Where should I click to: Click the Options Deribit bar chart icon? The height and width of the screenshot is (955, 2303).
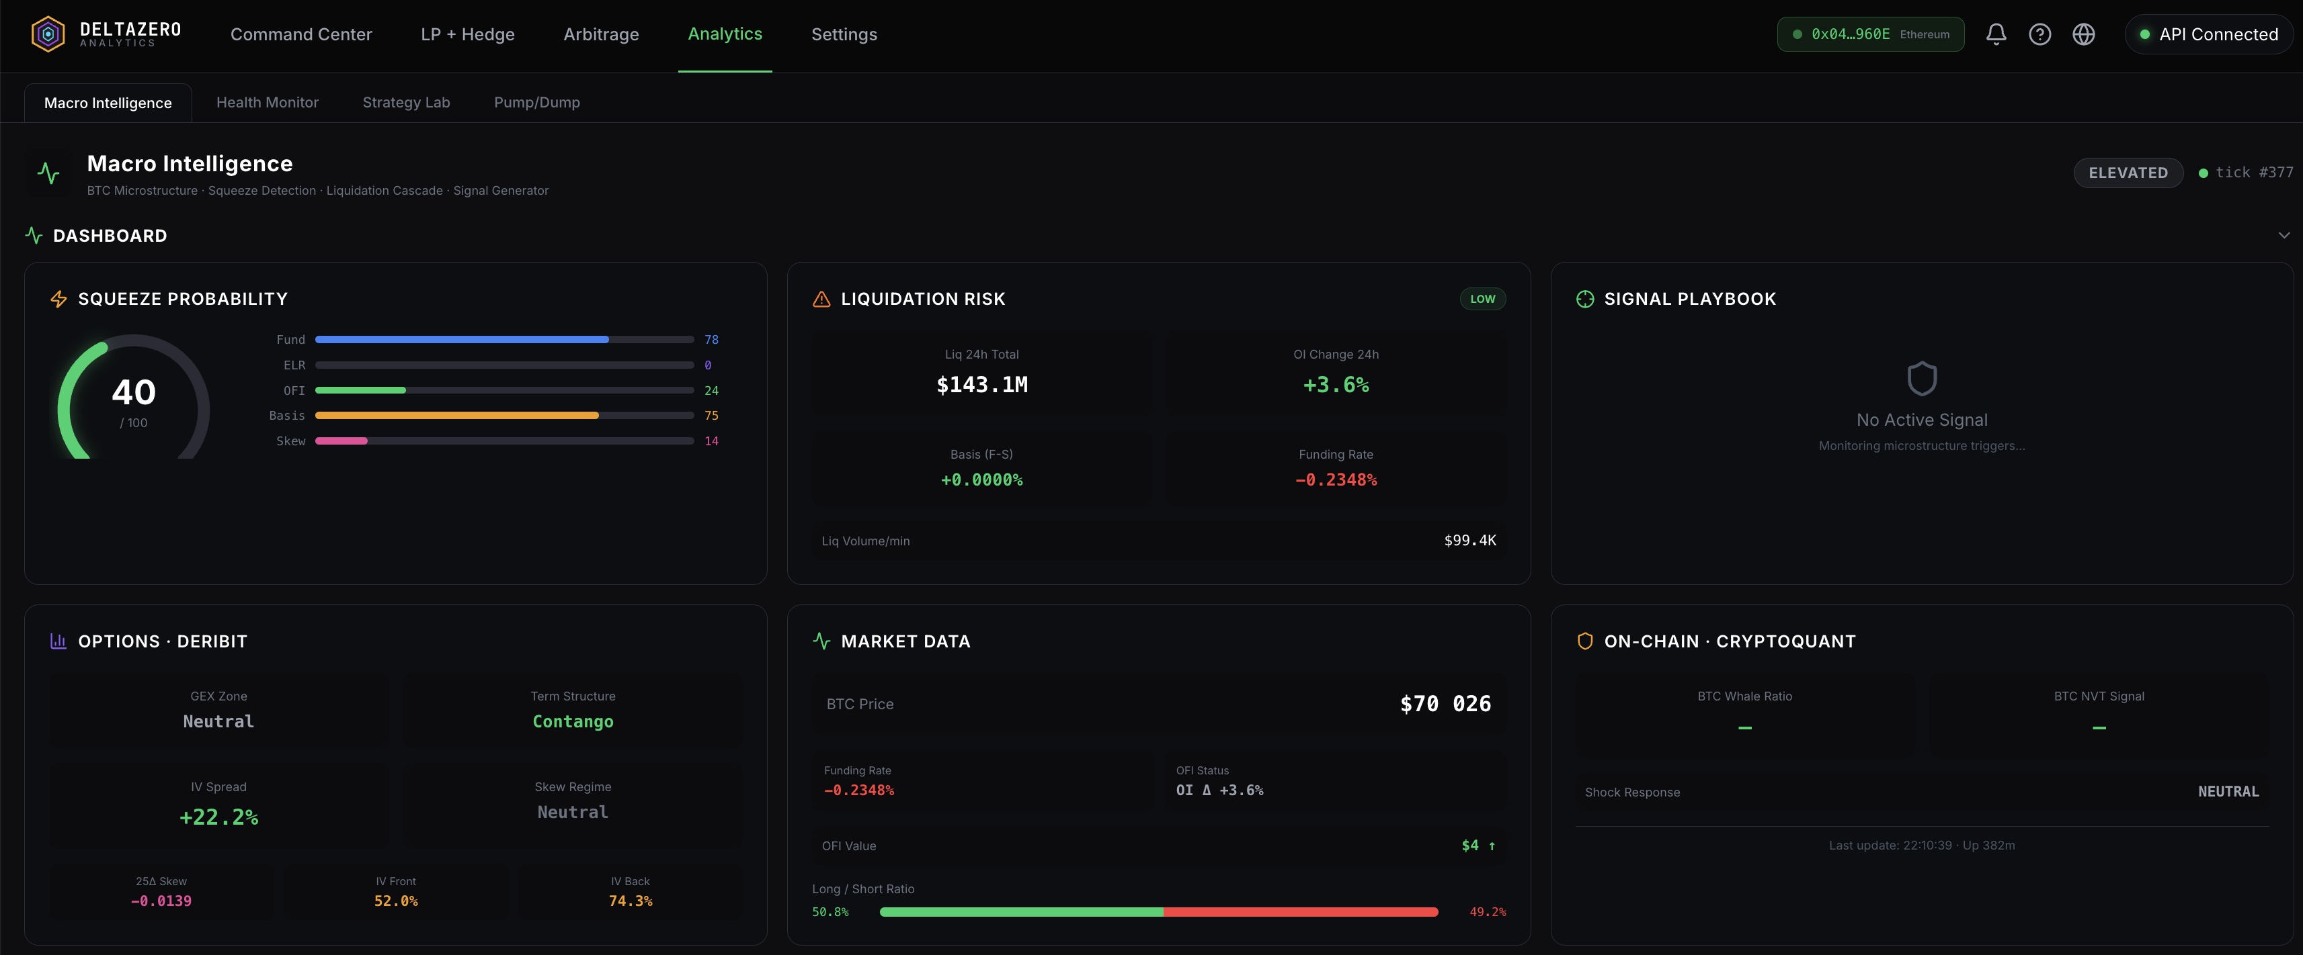point(58,641)
